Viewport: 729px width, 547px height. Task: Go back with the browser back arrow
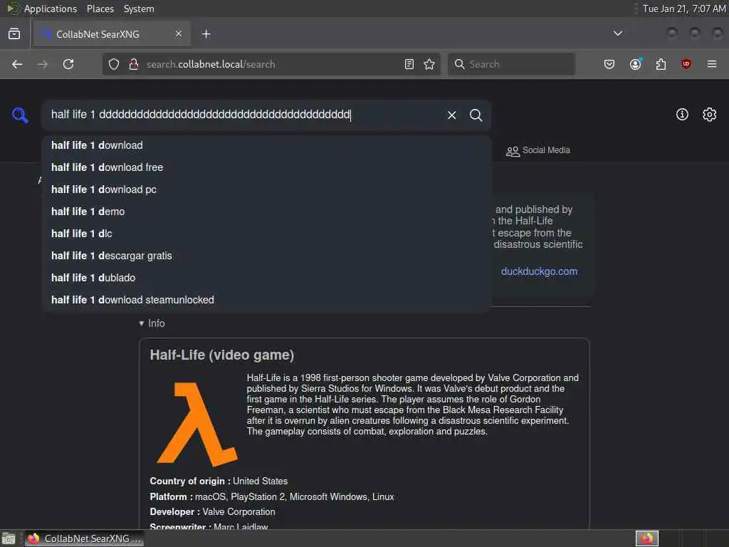(x=17, y=64)
